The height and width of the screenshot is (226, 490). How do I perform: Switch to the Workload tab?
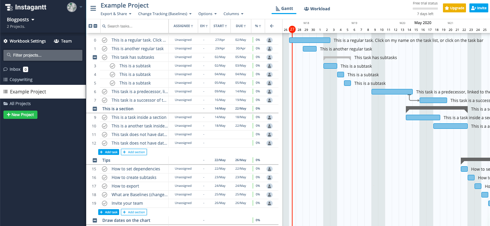pos(317,9)
